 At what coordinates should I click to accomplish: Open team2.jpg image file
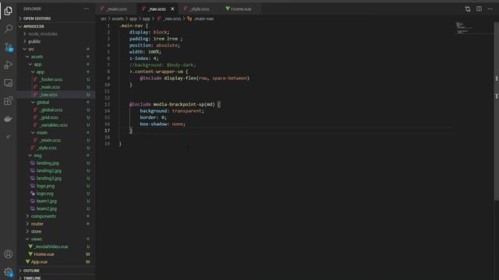tap(47, 208)
